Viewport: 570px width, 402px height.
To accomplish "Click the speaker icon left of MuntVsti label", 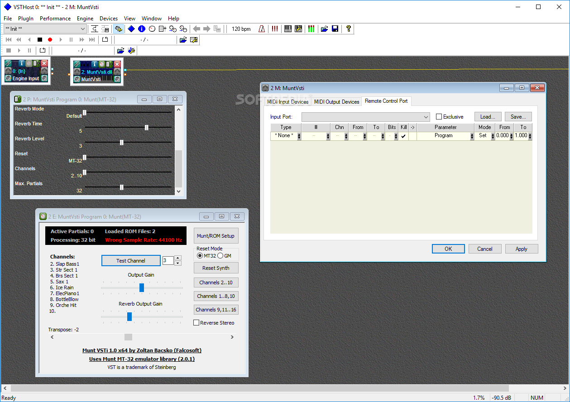I will 77,79.
